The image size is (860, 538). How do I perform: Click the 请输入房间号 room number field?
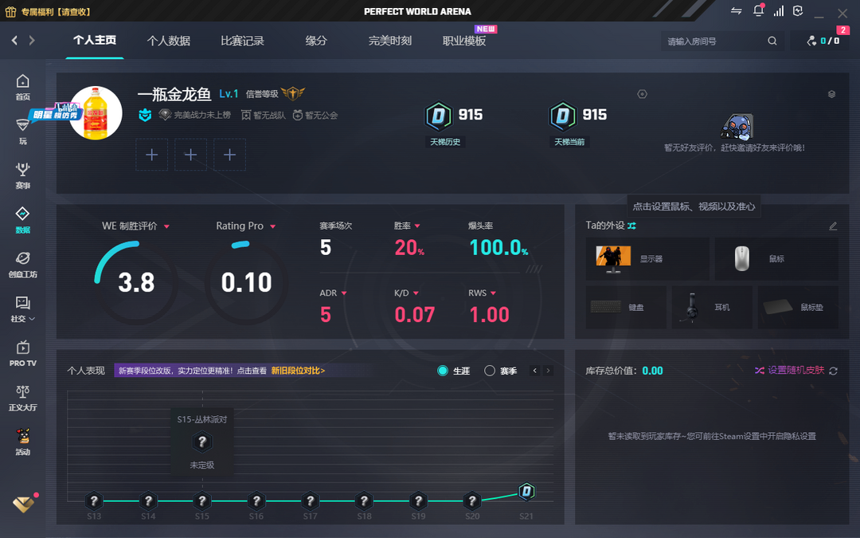[716, 41]
